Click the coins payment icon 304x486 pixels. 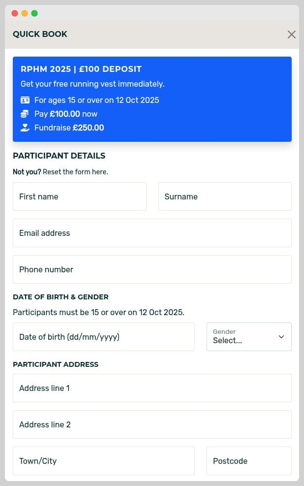[x=25, y=114]
